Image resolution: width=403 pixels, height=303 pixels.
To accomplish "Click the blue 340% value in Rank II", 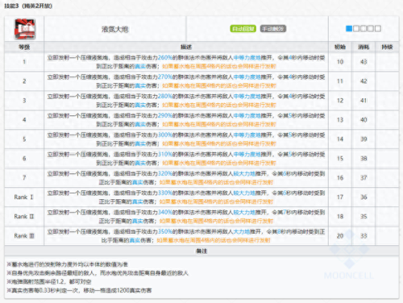I will coord(165,212).
